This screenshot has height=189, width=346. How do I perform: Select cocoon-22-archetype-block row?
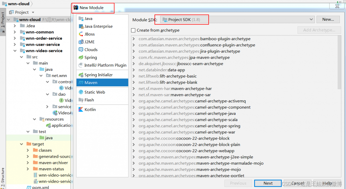click(235, 138)
